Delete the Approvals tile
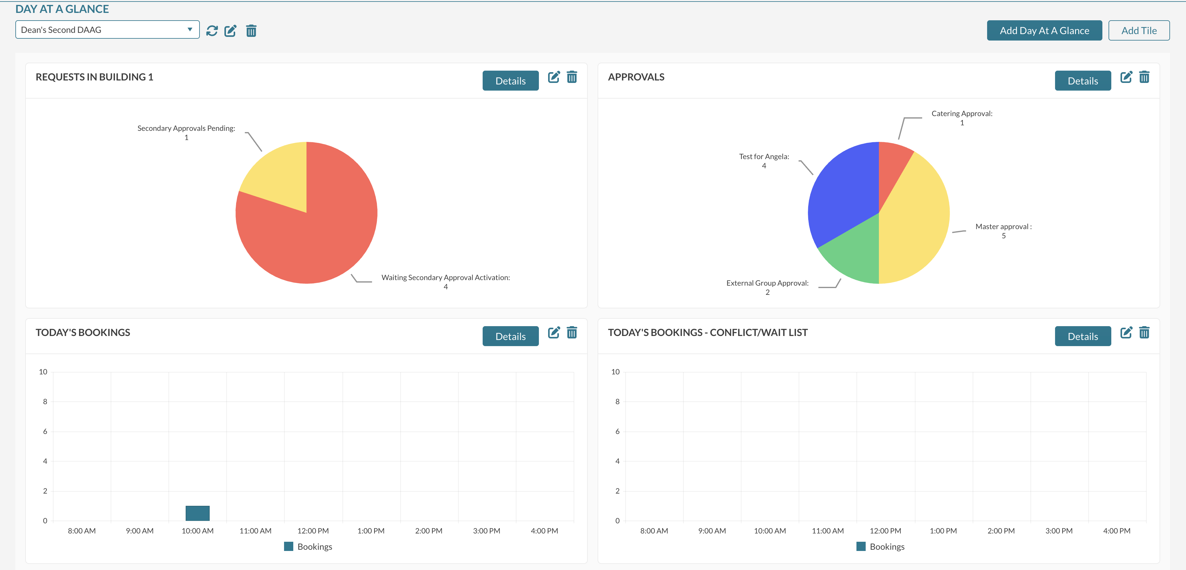 1144,77
